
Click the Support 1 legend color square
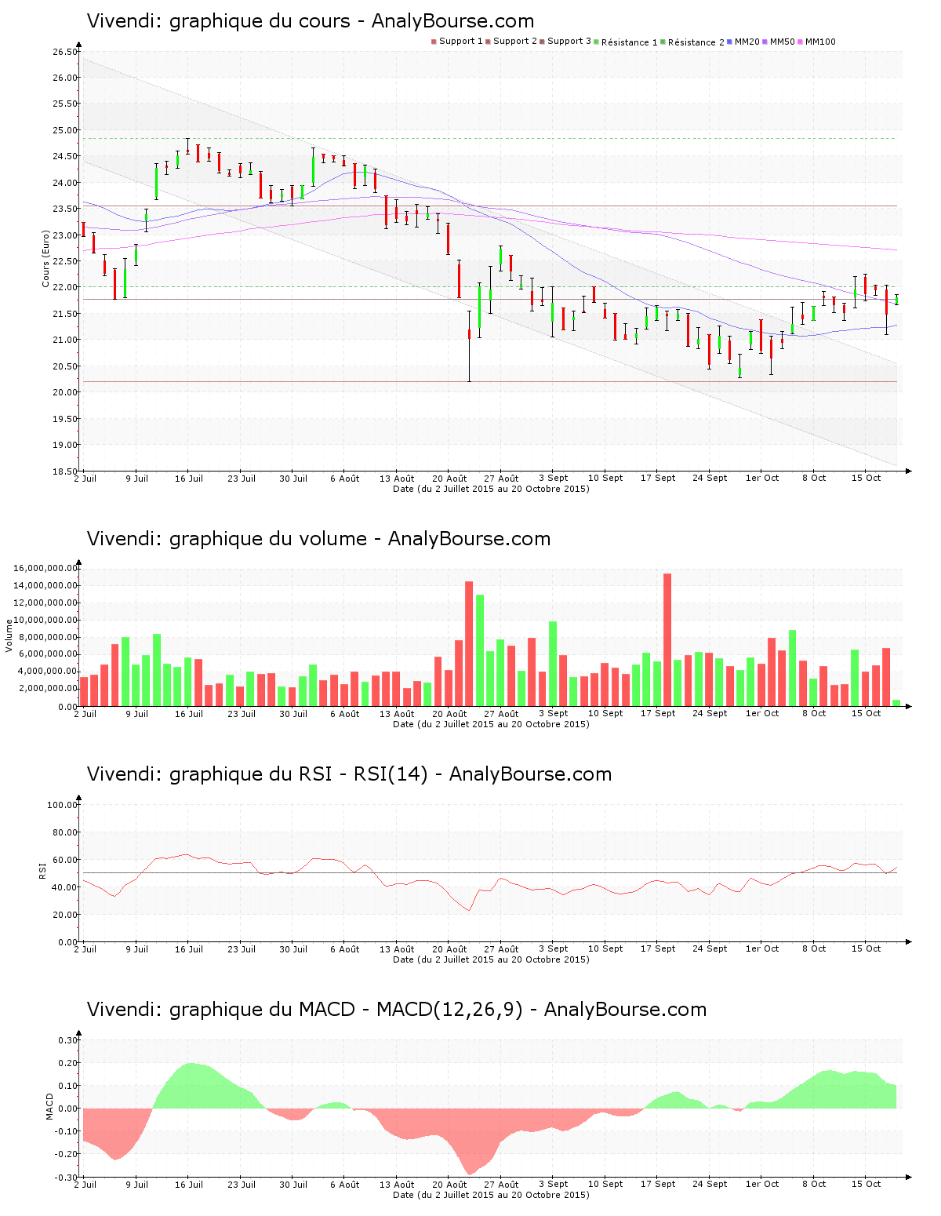(434, 42)
